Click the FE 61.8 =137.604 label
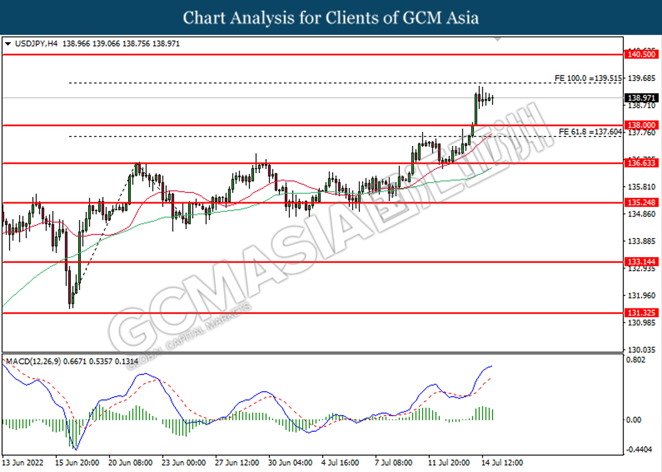Screen dimensions: 662x472 [590, 132]
